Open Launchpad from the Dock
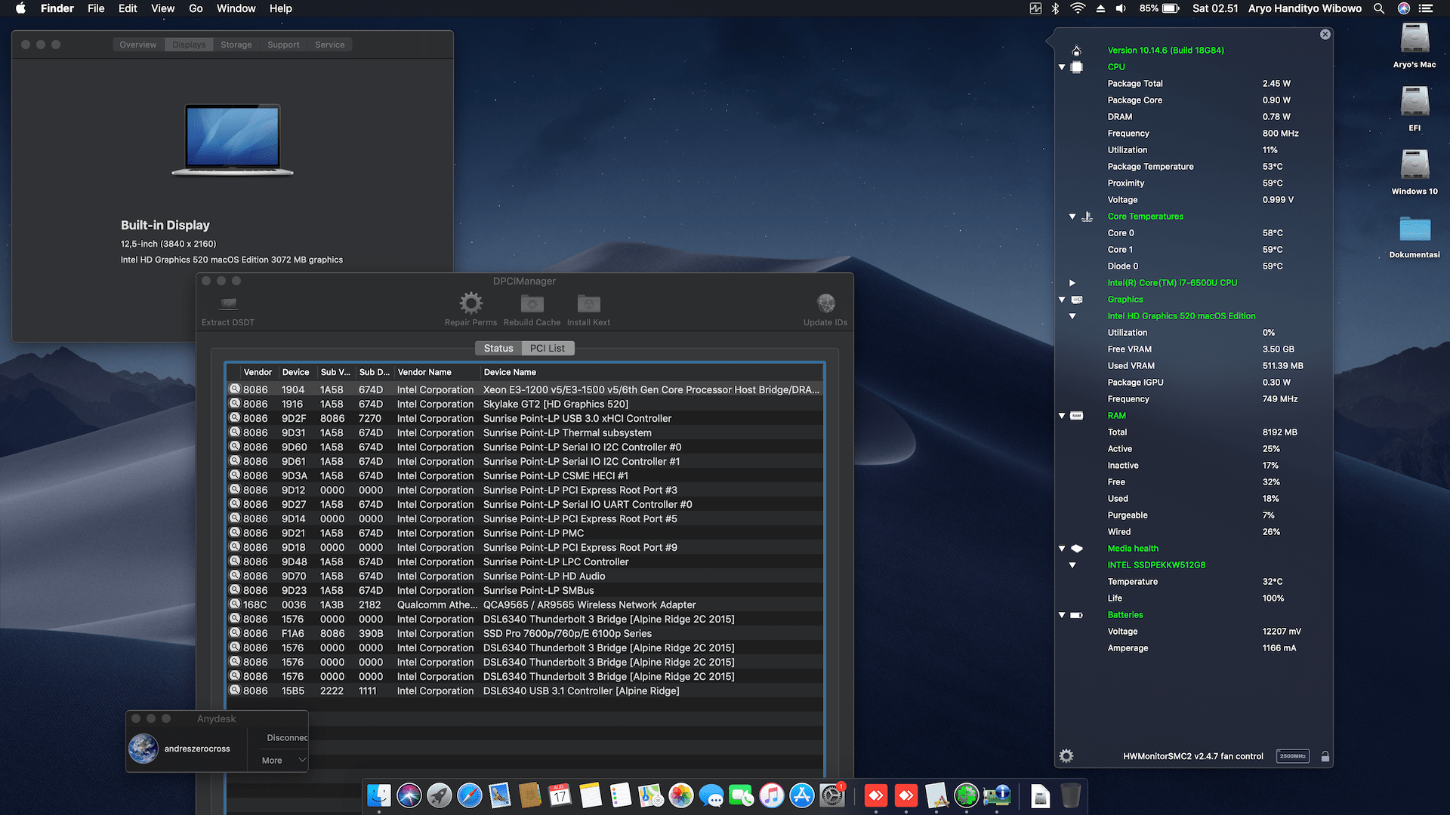This screenshot has width=1450, height=815. [440, 795]
